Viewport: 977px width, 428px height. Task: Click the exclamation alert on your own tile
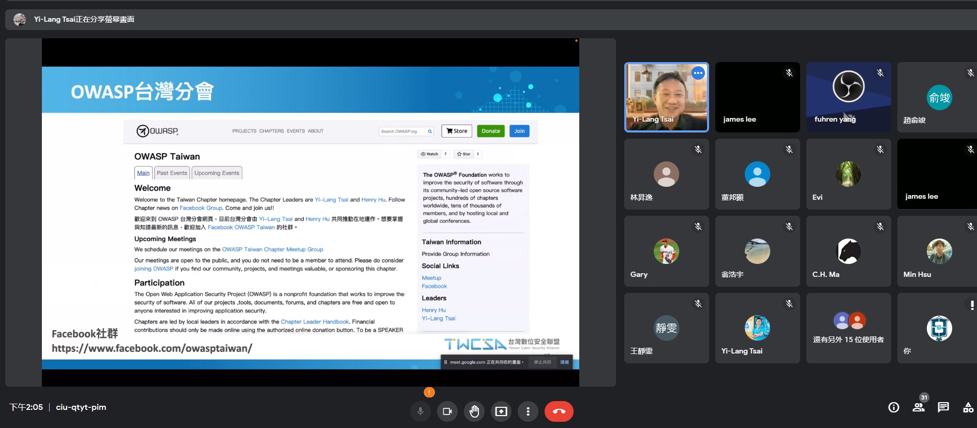click(972, 305)
